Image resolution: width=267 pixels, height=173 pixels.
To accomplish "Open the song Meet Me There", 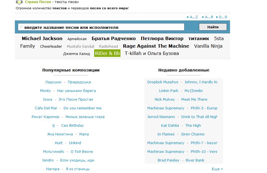I will tap(194, 99).
